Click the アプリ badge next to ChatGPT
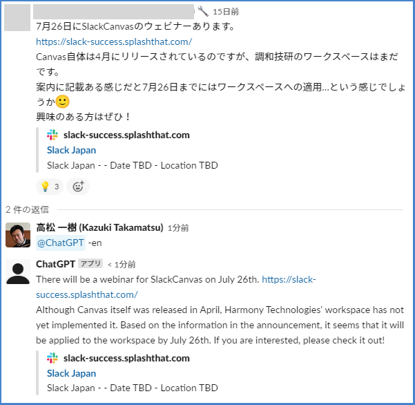The height and width of the screenshot is (405, 415). pyautogui.click(x=90, y=264)
